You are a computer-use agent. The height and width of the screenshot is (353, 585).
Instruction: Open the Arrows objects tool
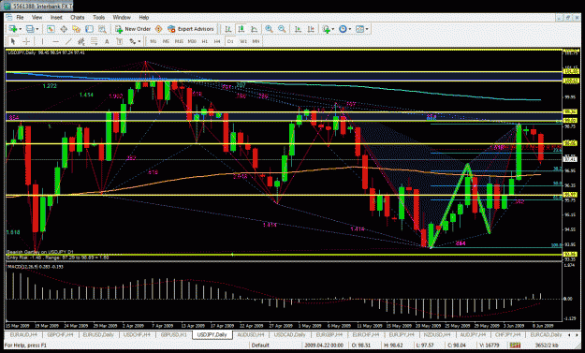[x=133, y=41]
